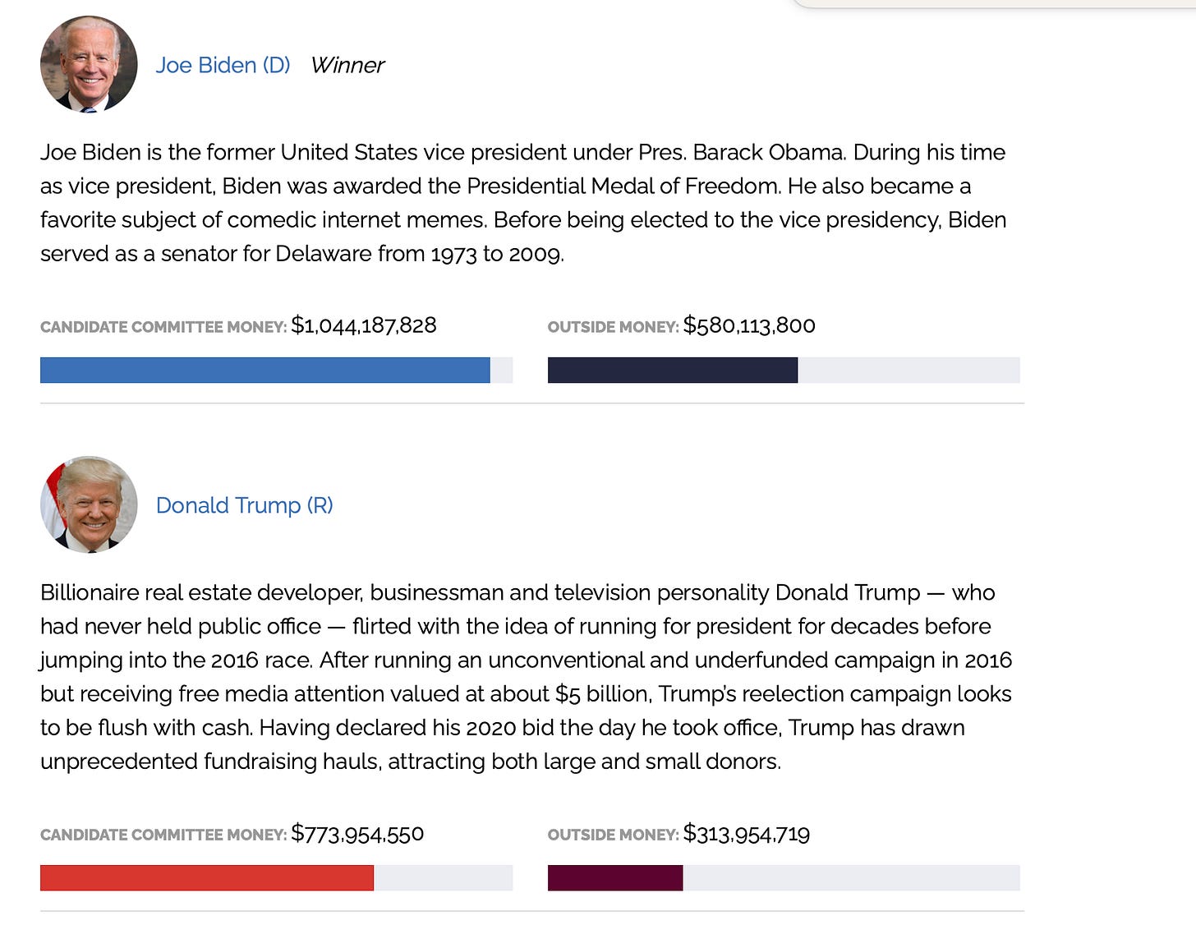1196x939 pixels.
Task: Click Biden's Outside Money label
Action: (614, 327)
